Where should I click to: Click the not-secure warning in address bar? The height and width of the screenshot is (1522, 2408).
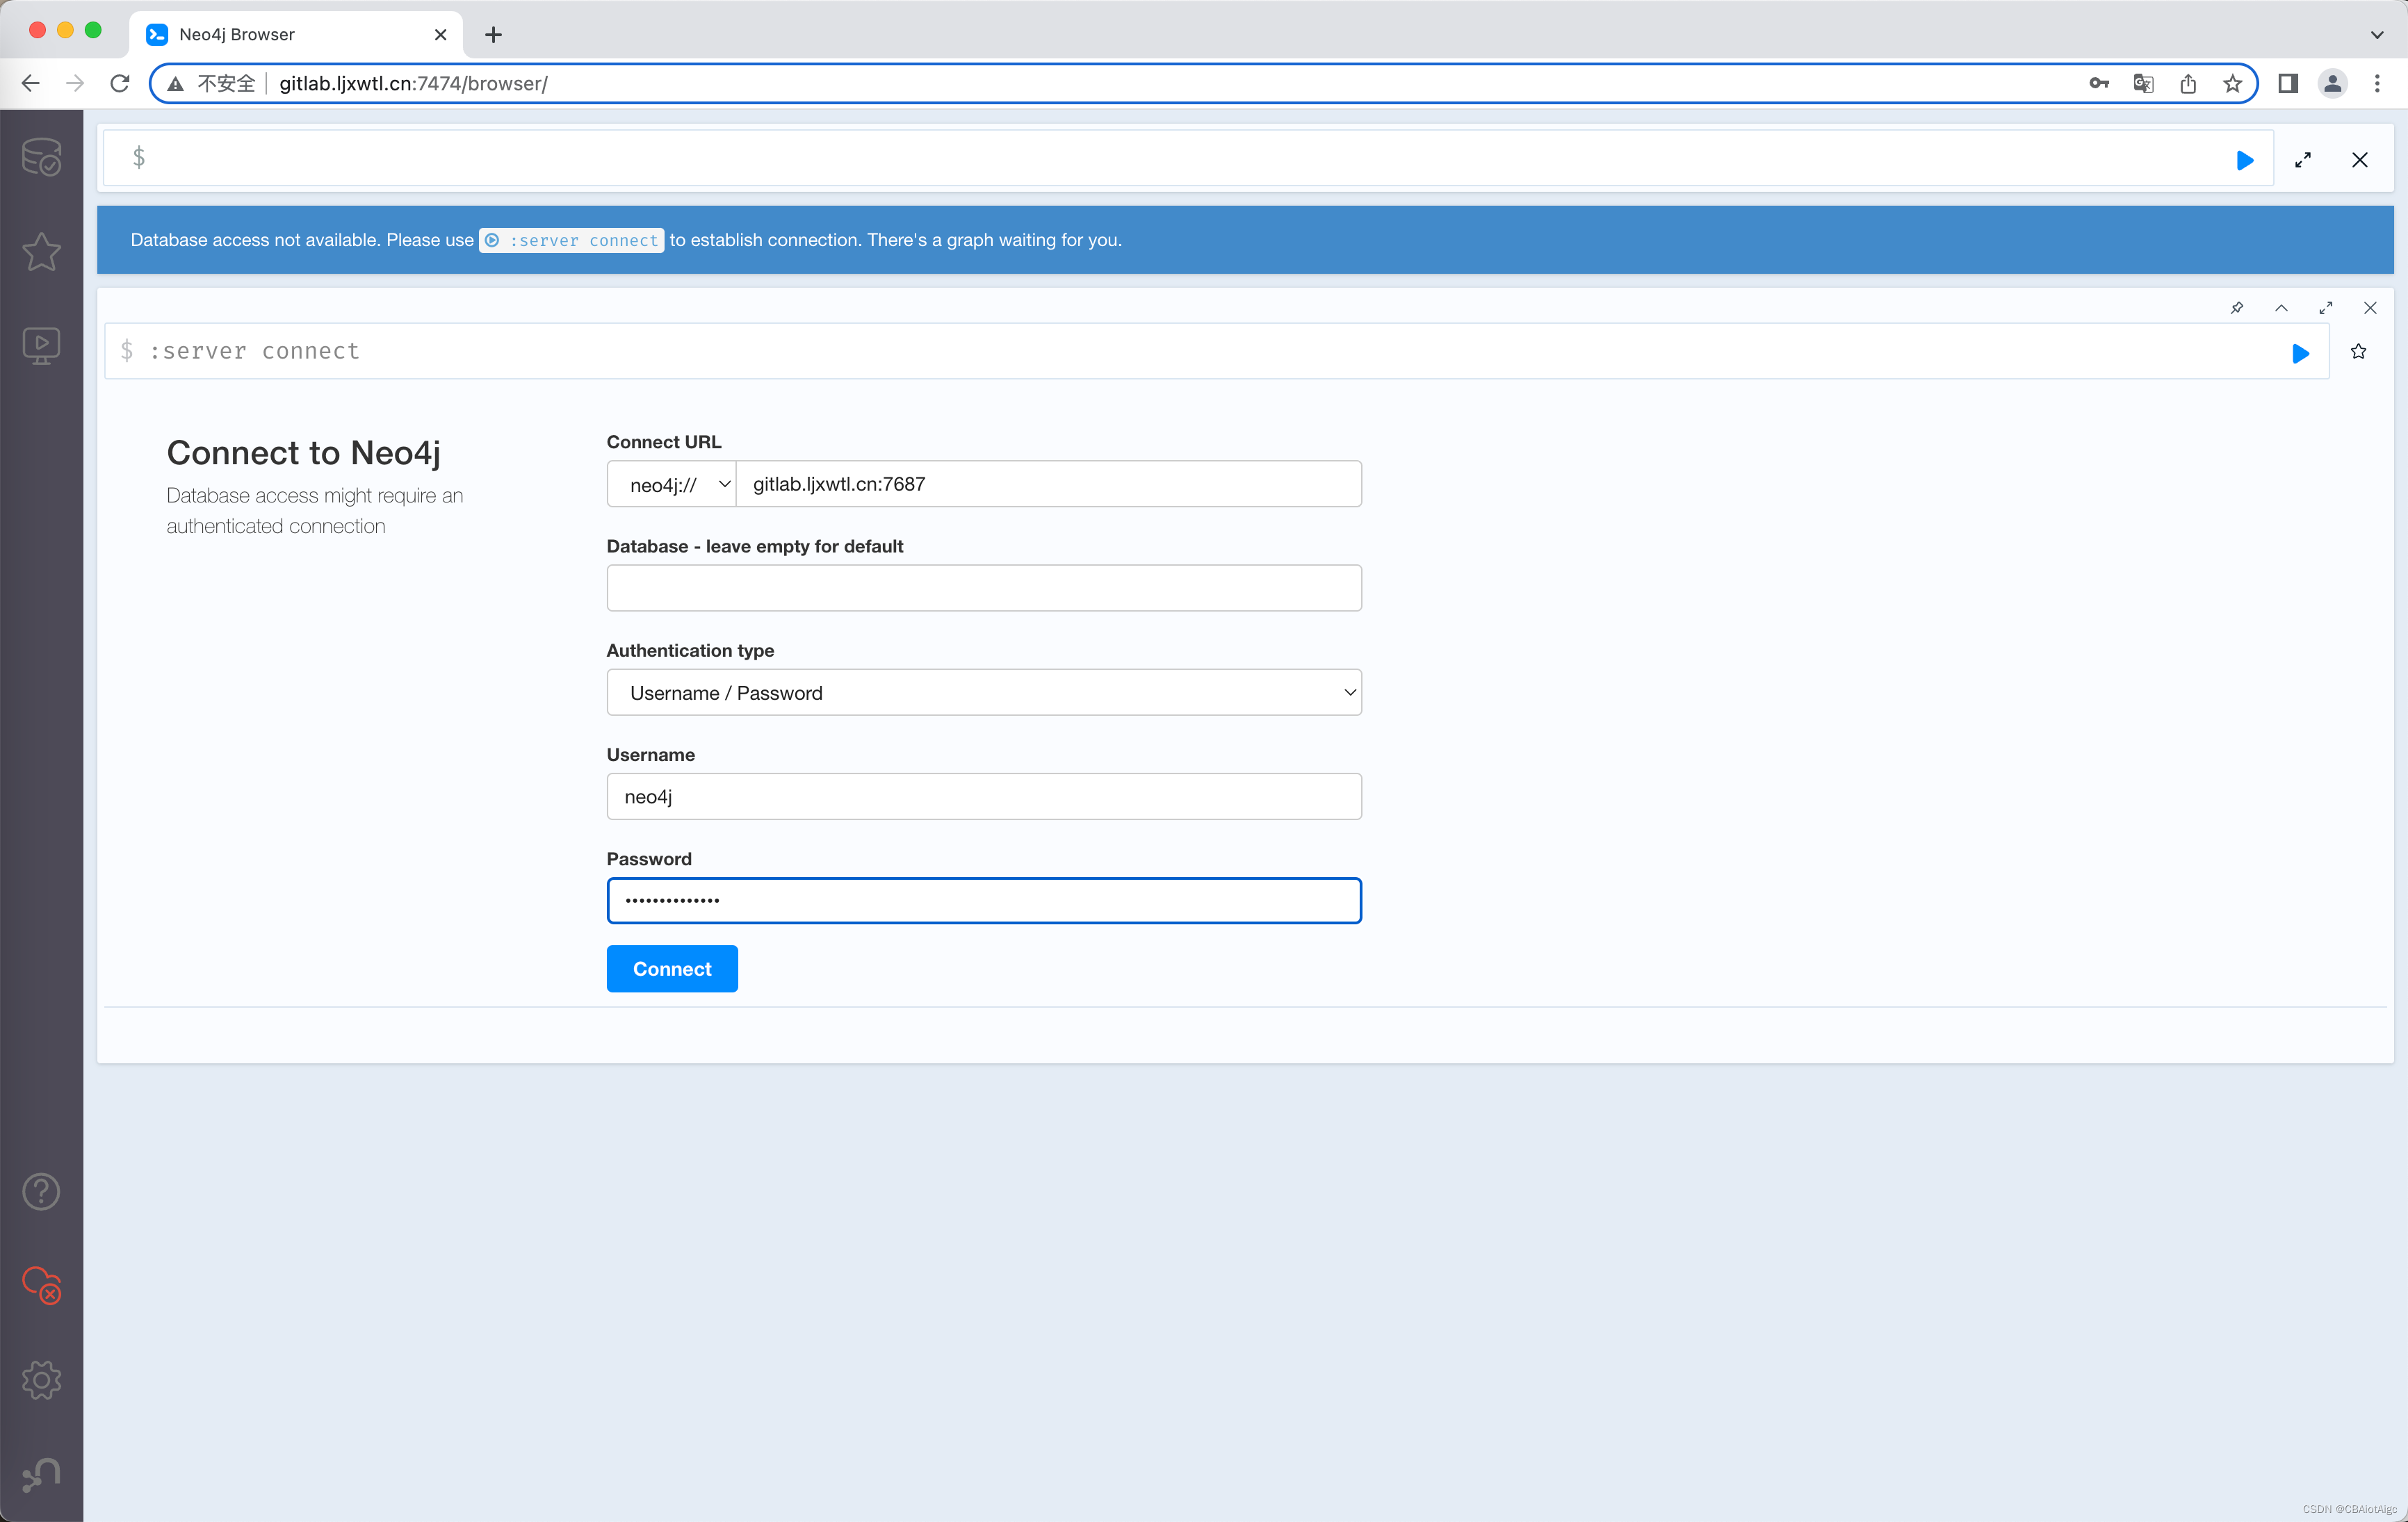[x=211, y=83]
